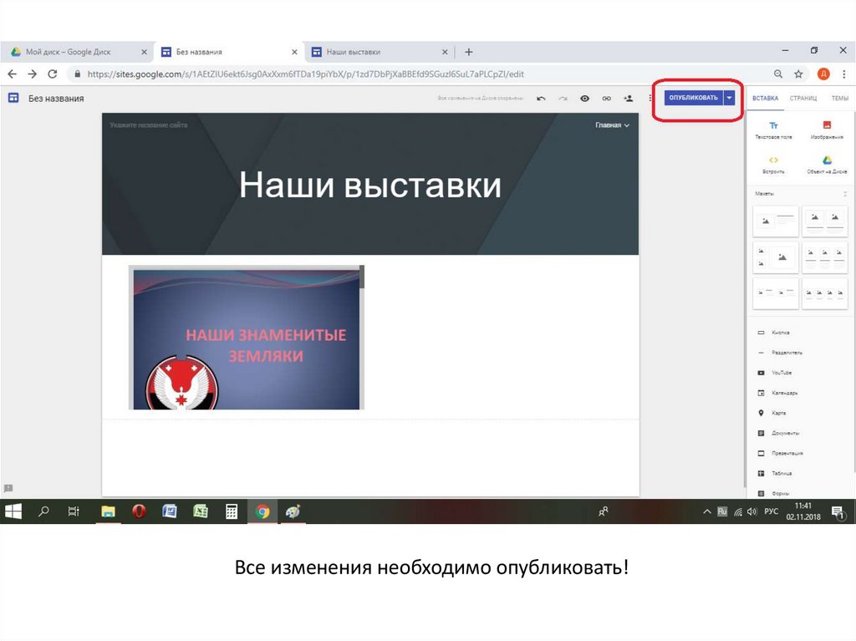
Task: Insert a Таблица spreadsheet
Action: tap(775, 473)
